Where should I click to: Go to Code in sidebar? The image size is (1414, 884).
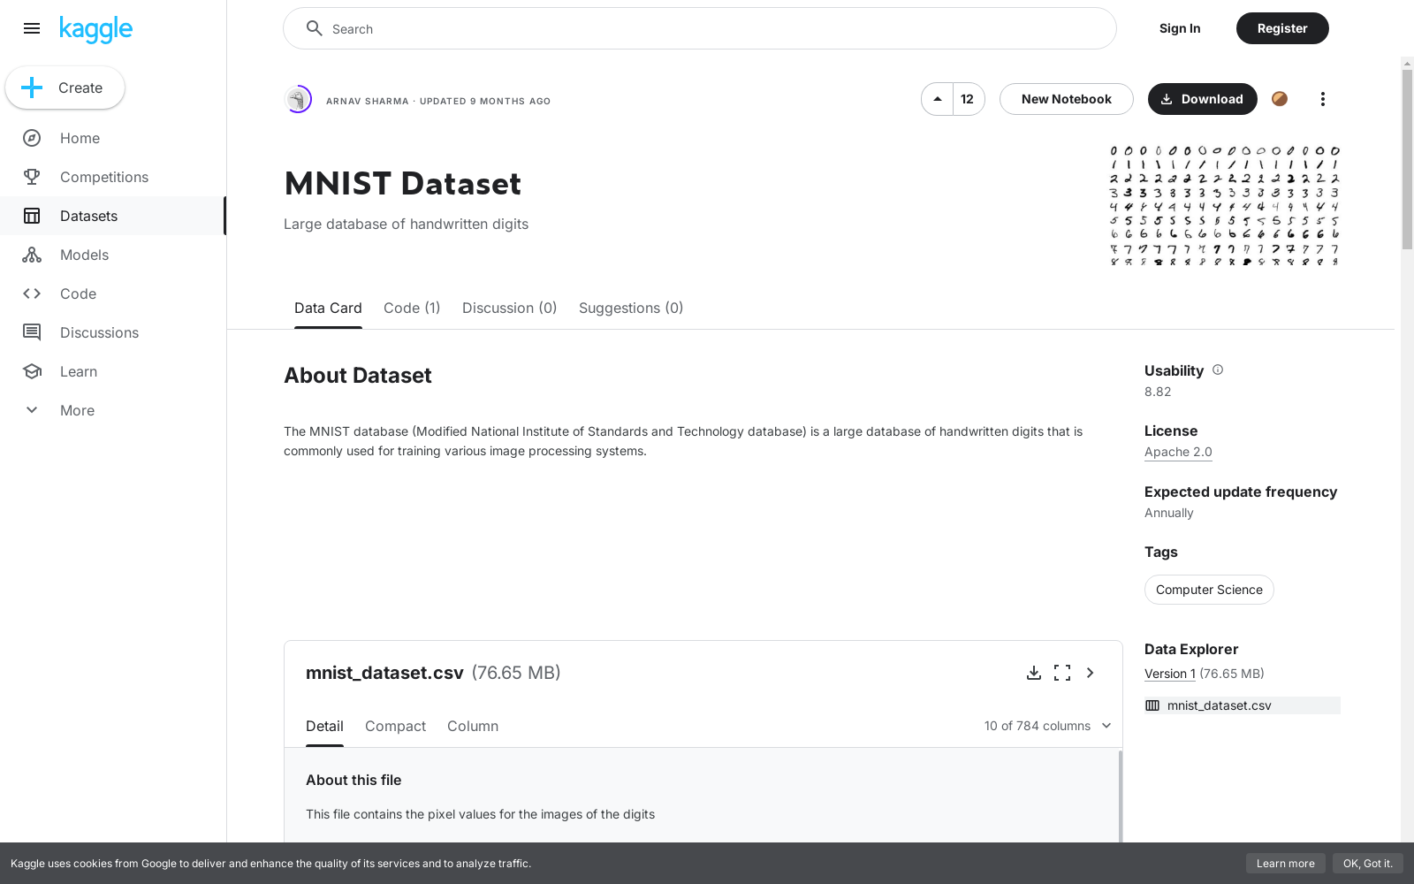tap(113, 293)
